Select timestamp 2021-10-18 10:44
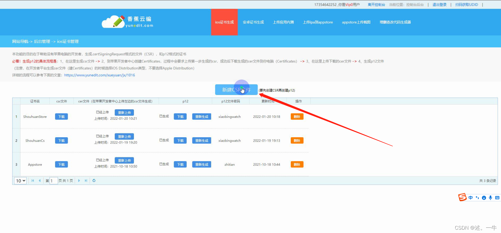The height and width of the screenshot is (233, 501). coord(267,165)
